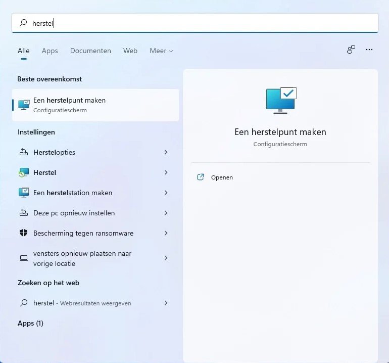Click the Herstel monitor-with-clock icon
Screen dimensions: 389x363
[x=24, y=172]
